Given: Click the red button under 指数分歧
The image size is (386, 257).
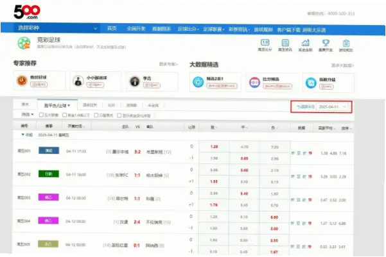Looking at the screenshot, I should coord(326,87).
